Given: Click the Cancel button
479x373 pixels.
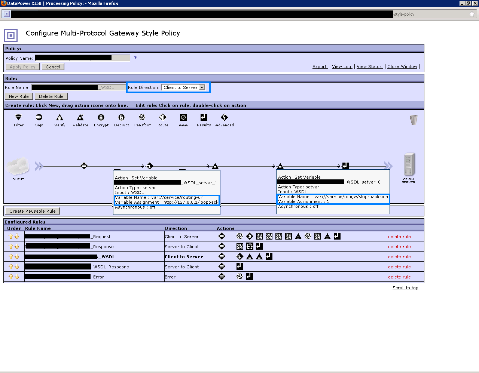Looking at the screenshot, I should 53,67.
